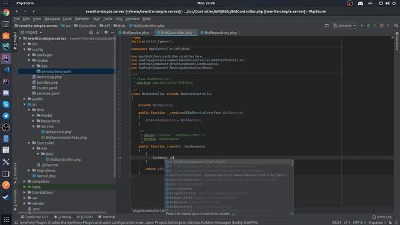Open the Event Log
Image resolution: width=400 pixels, height=225 pixels.
point(382,217)
